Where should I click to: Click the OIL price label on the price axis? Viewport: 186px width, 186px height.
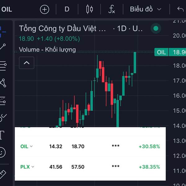coord(162,52)
